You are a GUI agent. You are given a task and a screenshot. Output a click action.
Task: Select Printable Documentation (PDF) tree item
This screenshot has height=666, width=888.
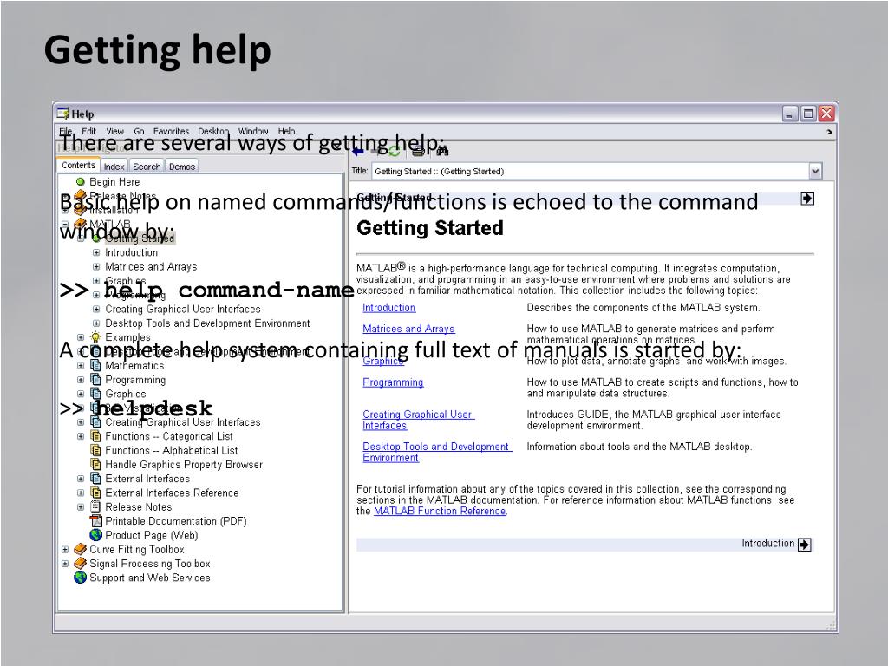click(176, 521)
